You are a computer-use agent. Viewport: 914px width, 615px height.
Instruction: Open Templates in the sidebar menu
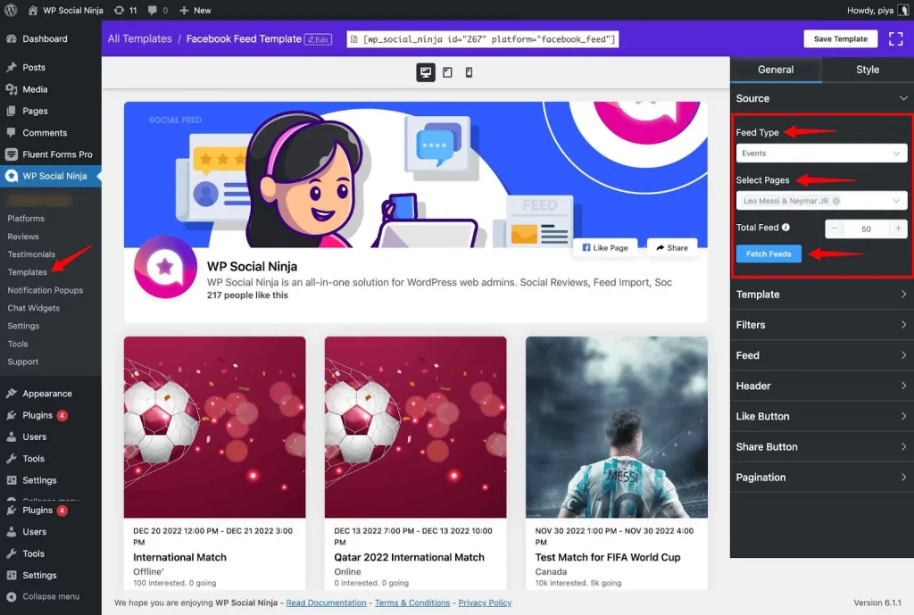point(27,272)
